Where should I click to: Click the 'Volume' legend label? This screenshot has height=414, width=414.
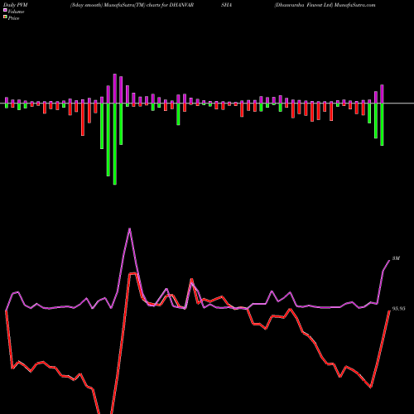[x=16, y=12]
